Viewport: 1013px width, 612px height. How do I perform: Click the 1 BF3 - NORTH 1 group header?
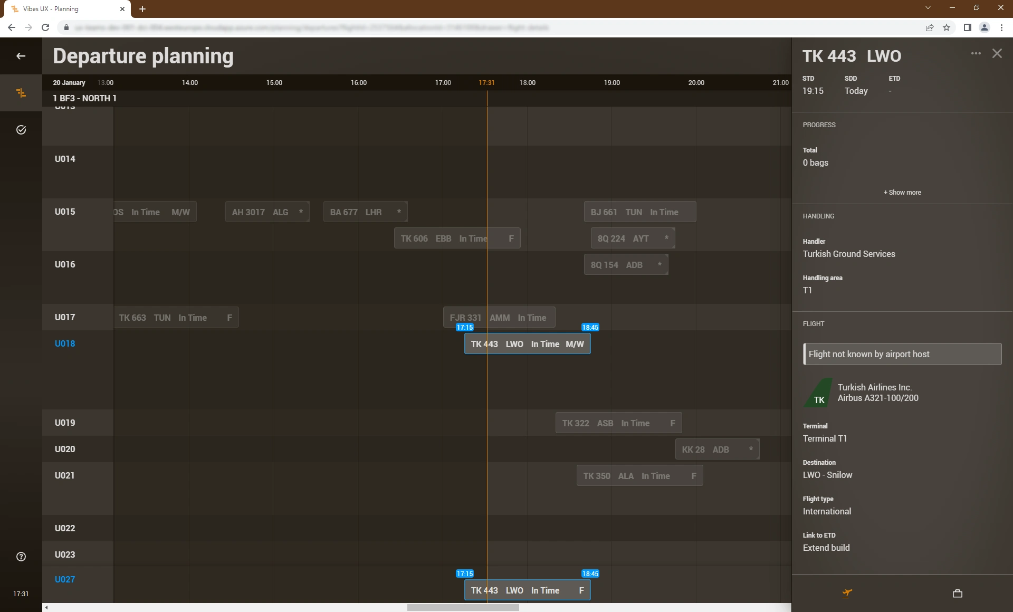[x=85, y=98]
